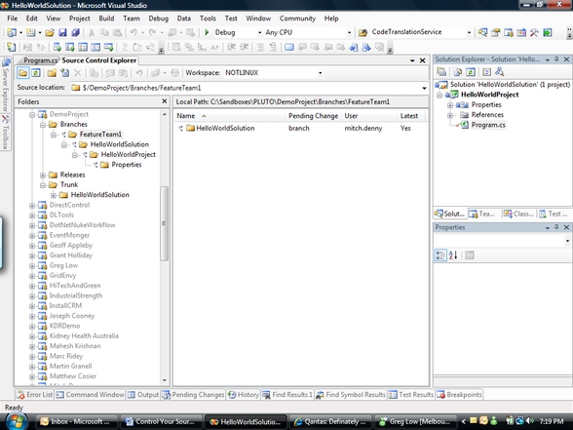
Task: Open the Community menu
Action: click(297, 19)
